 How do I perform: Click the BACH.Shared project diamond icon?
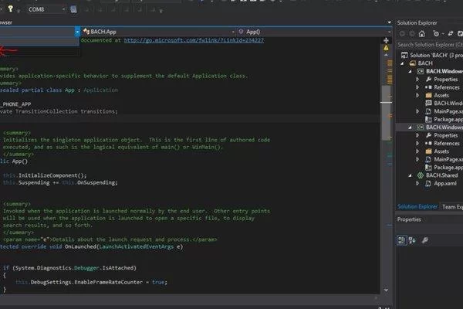tap(421, 175)
